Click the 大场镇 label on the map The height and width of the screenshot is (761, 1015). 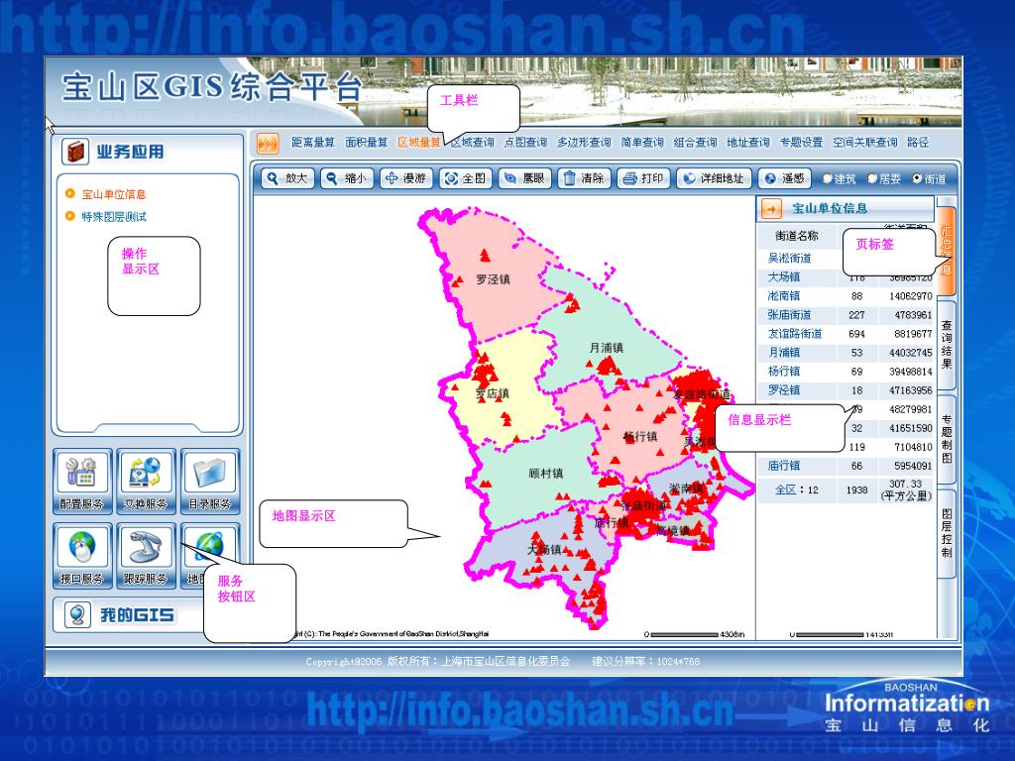(x=544, y=549)
